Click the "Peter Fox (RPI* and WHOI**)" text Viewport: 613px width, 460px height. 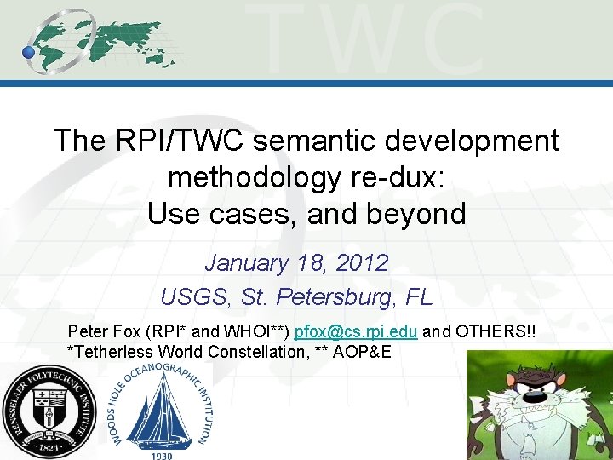click(x=179, y=331)
